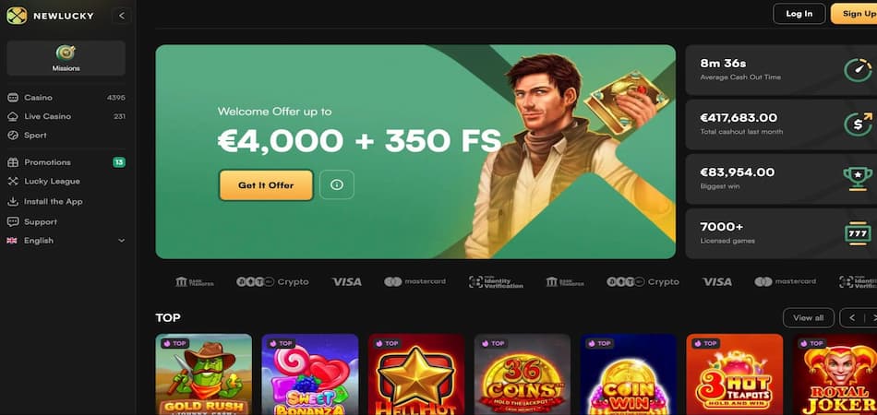This screenshot has width=877, height=415.
Task: Click the info icon beside Get It Offer
Action: (337, 184)
